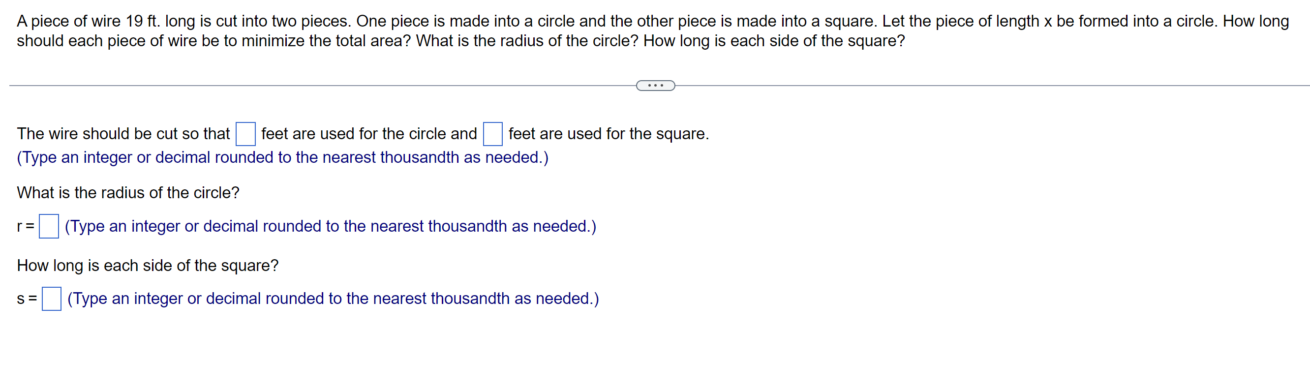Screen dimensions: 1310x392
Task: Click the input box for circle wire length
Action: (246, 134)
